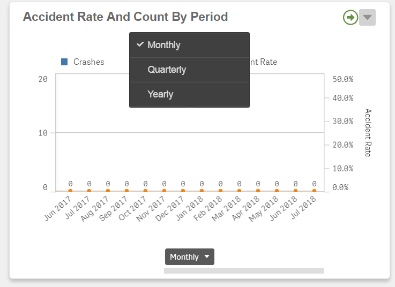Screen dimensions: 395x287
Task: Click the Jun 2017 data point marker
Action: (x=70, y=191)
